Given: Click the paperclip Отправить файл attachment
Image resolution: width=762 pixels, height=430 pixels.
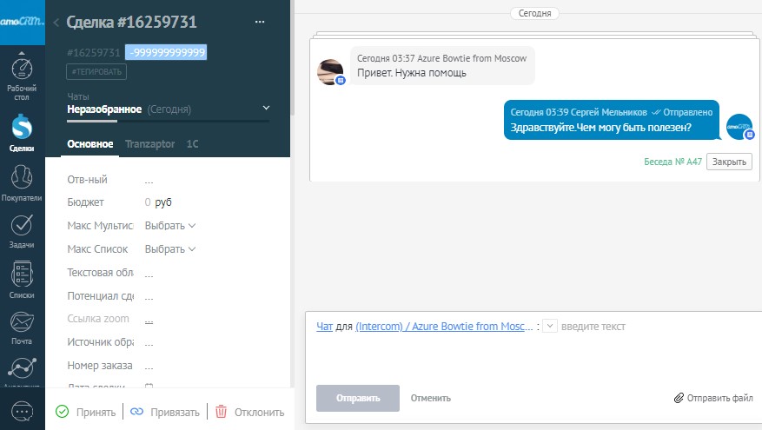Looking at the screenshot, I should pyautogui.click(x=712, y=398).
